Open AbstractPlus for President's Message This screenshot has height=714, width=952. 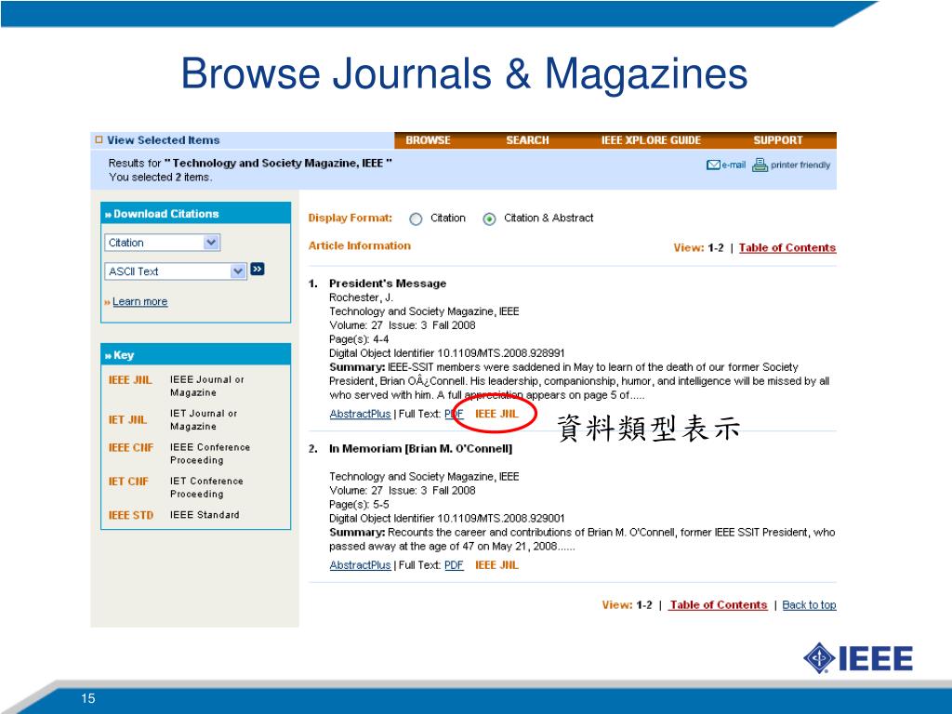pyautogui.click(x=360, y=414)
